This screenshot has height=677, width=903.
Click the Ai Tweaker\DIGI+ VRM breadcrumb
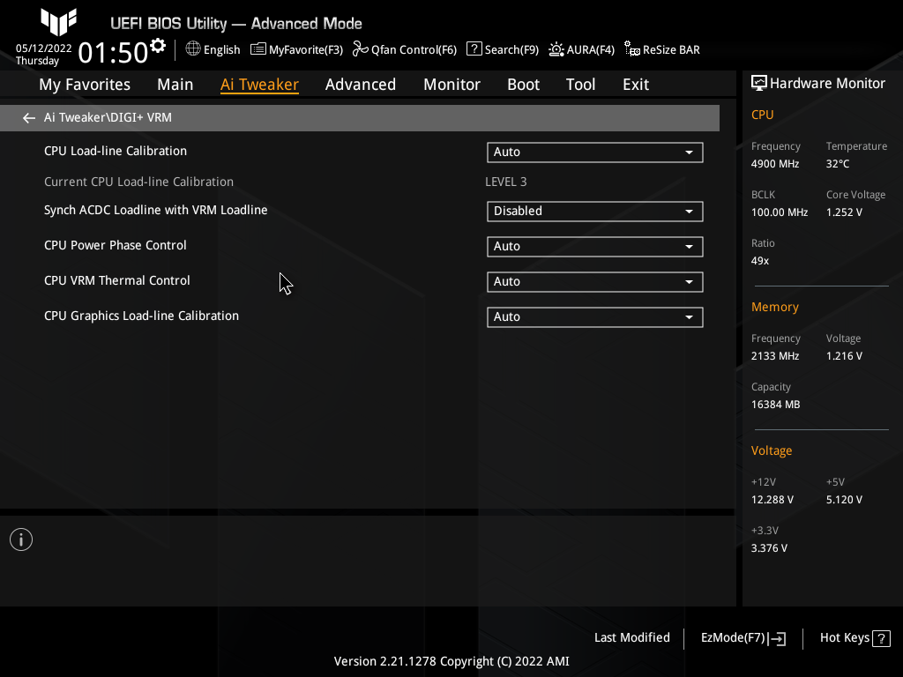[x=108, y=117]
